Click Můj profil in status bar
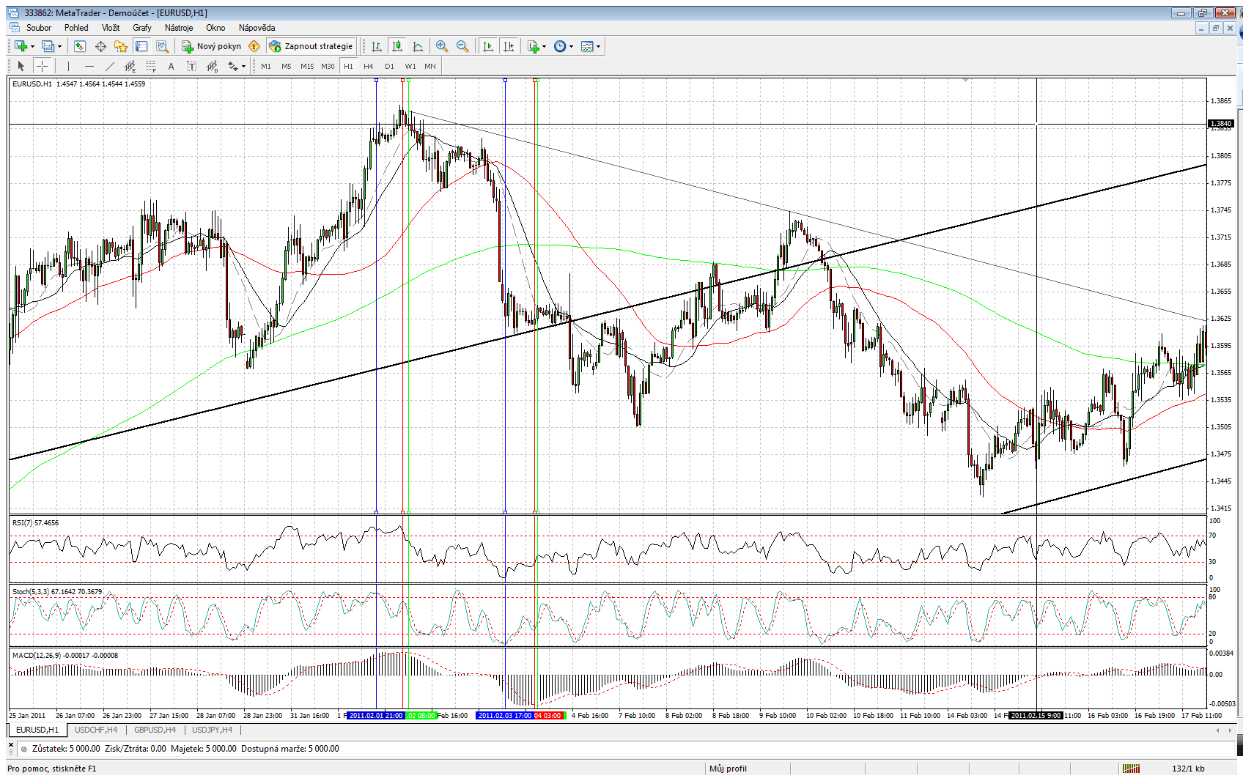The image size is (1243, 781). (x=728, y=769)
